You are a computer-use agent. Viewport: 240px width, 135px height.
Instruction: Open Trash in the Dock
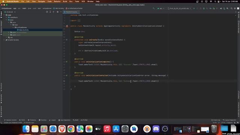[214, 129]
